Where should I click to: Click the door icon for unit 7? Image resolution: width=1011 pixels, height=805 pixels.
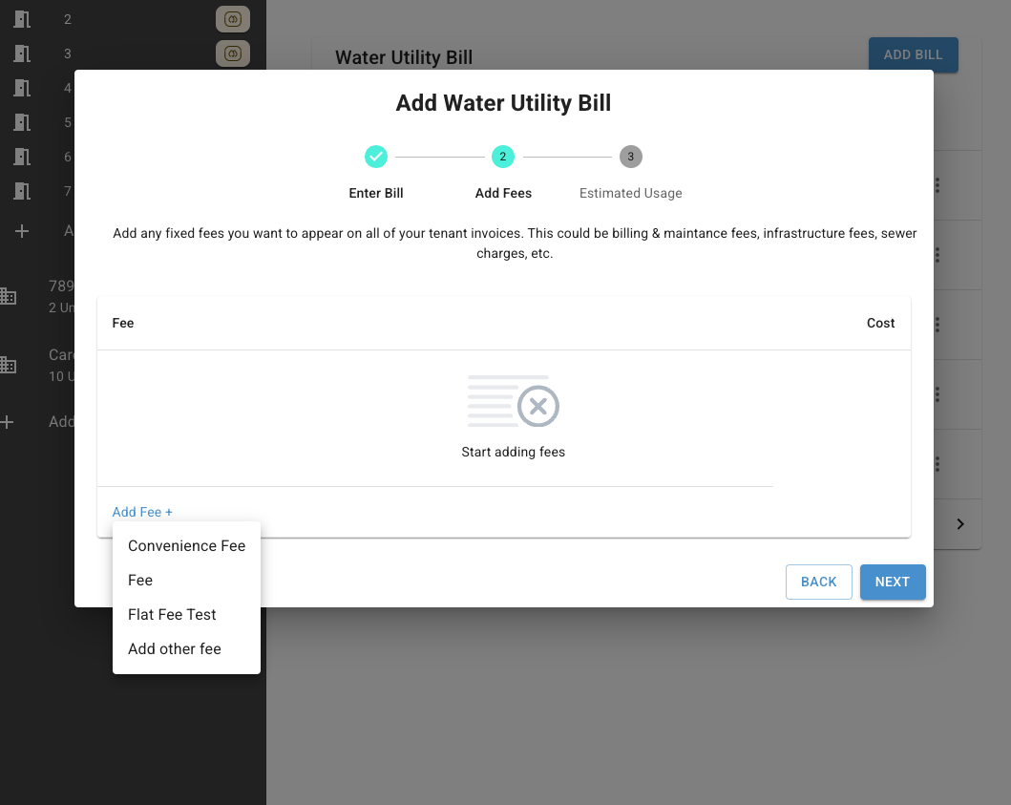tap(22, 191)
